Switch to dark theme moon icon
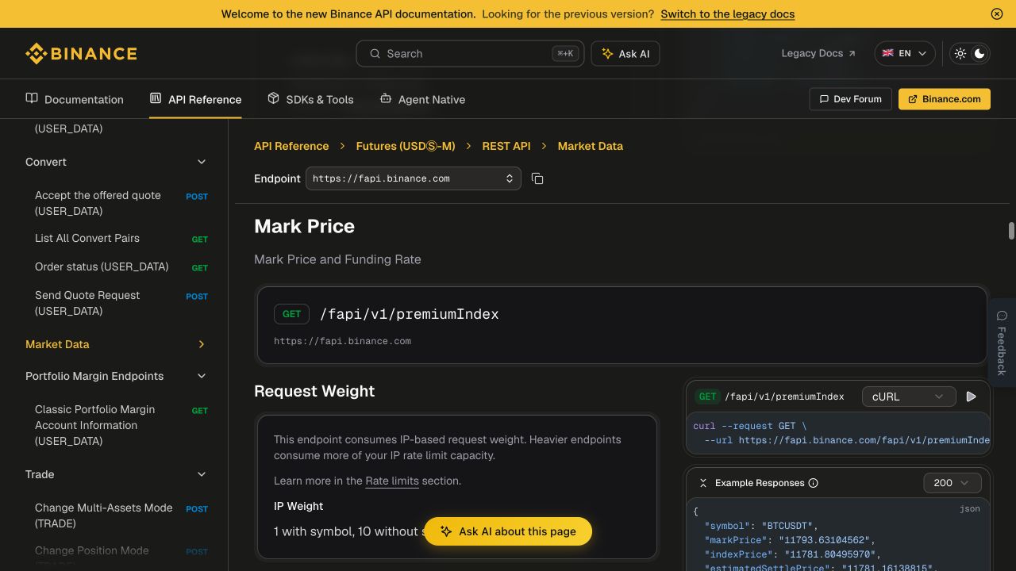Image resolution: width=1016 pixels, height=571 pixels. coord(979,53)
